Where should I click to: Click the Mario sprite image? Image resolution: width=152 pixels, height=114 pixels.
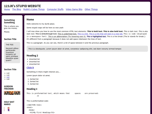[x=8, y=109]
